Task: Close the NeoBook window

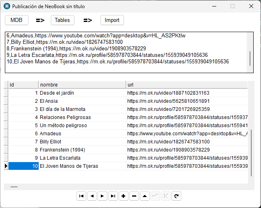Action: tap(251, 6)
